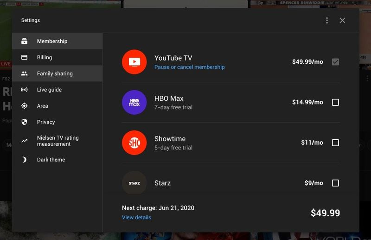Screen dimensions: 371x240
Task: Click the YouTube TV title text
Action: (173, 58)
